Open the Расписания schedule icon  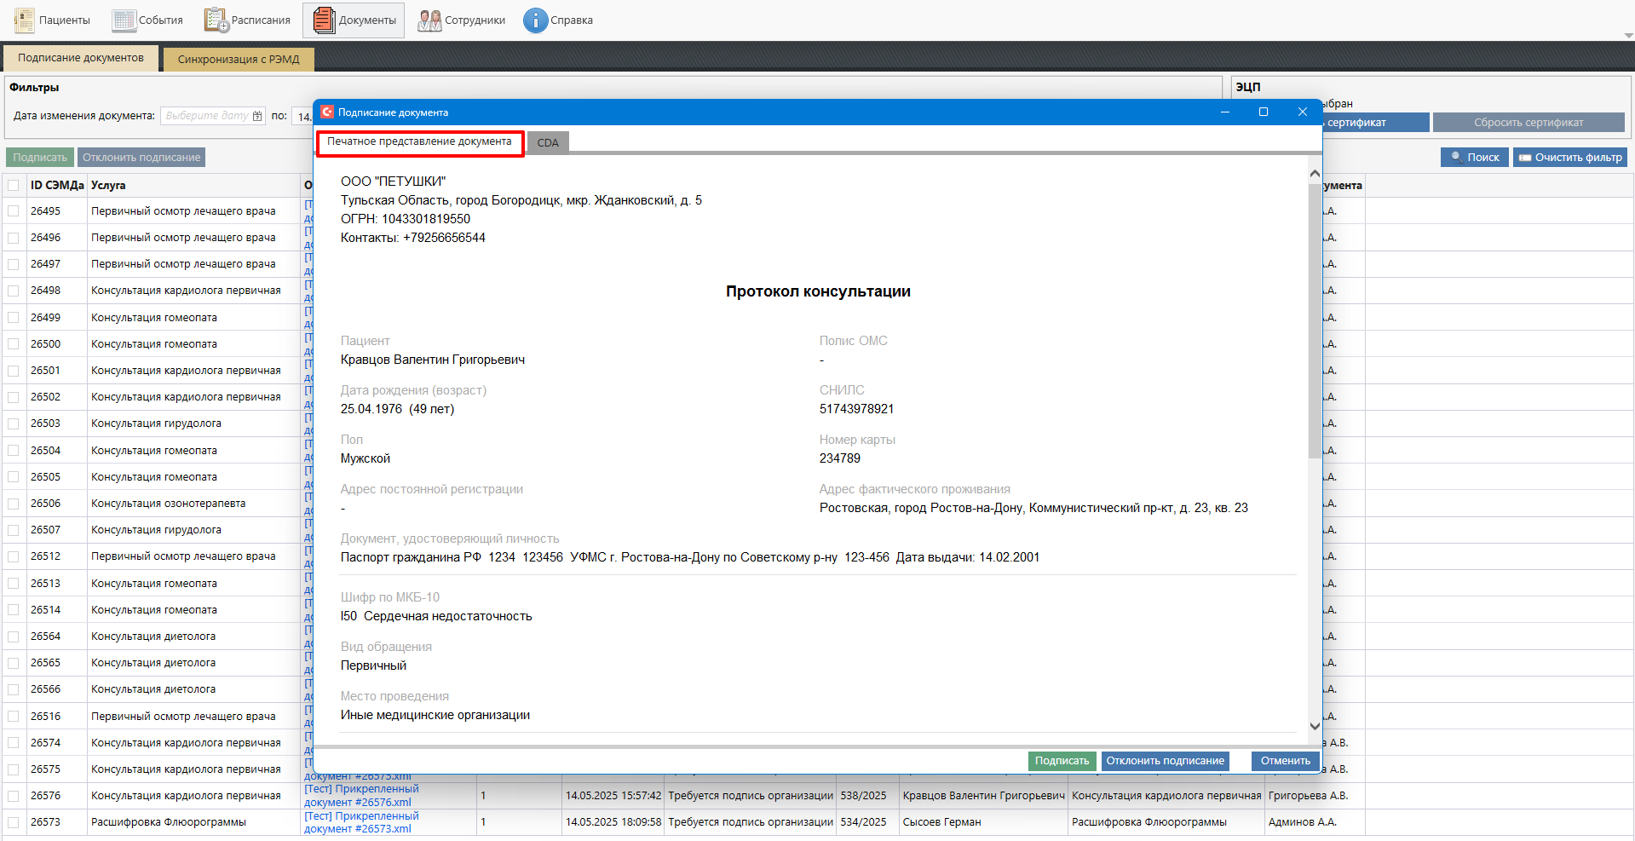(x=216, y=20)
